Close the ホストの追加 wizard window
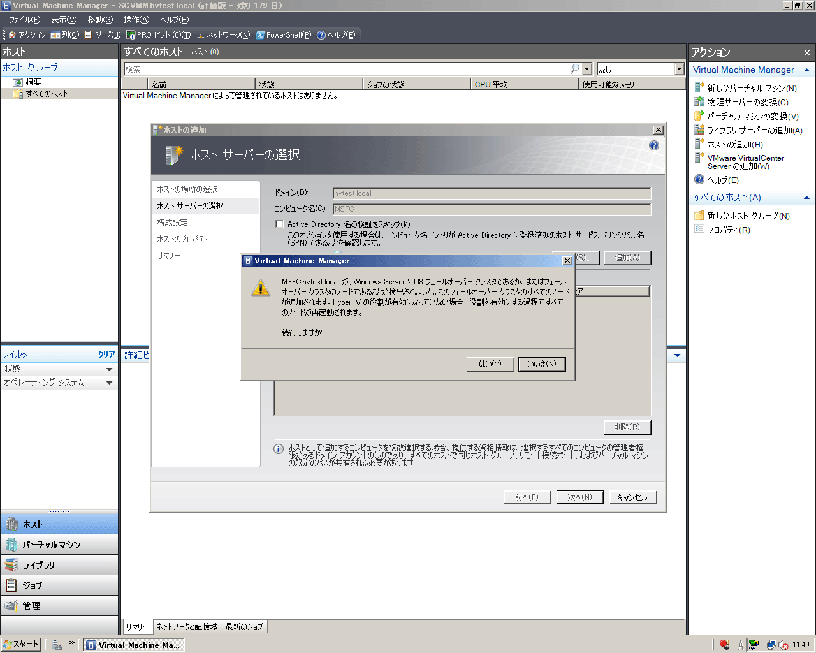The image size is (816, 653). [659, 130]
